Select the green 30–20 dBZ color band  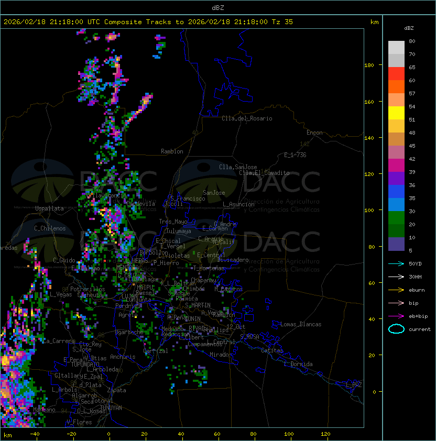pos(396,218)
